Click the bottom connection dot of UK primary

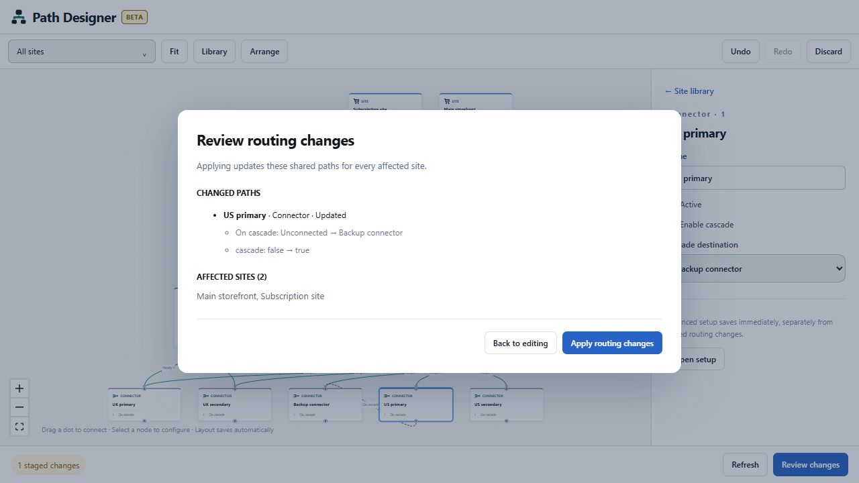point(144,421)
